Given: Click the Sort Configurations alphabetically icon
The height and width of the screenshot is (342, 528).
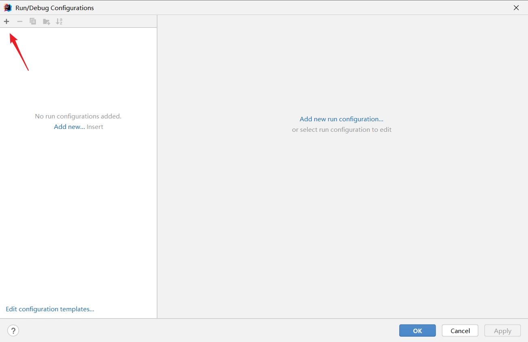Looking at the screenshot, I should click(x=59, y=21).
